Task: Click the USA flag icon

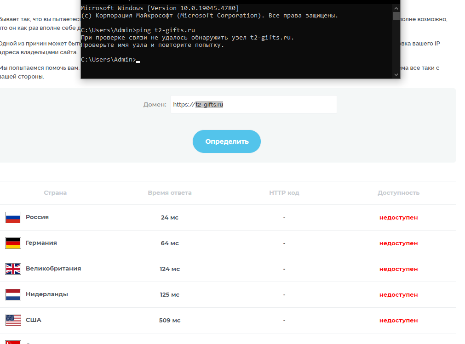Action: [13, 320]
